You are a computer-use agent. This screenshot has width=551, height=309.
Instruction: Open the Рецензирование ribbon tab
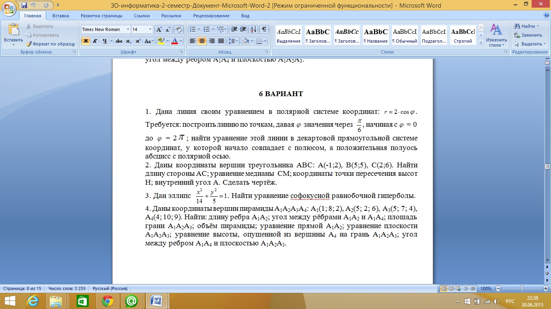point(211,16)
